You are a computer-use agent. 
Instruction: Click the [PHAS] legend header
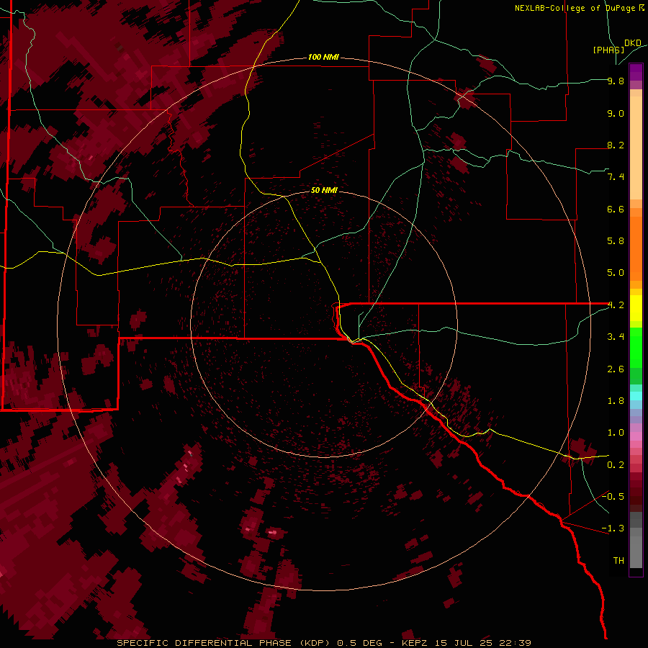pos(608,50)
